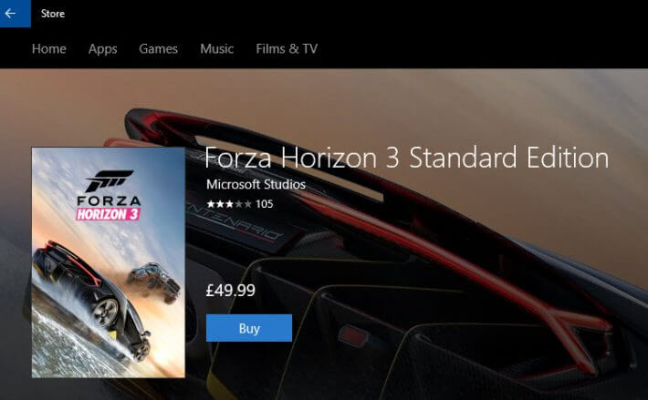Select the last grey rating star
648x400 pixels.
pyautogui.click(x=247, y=204)
